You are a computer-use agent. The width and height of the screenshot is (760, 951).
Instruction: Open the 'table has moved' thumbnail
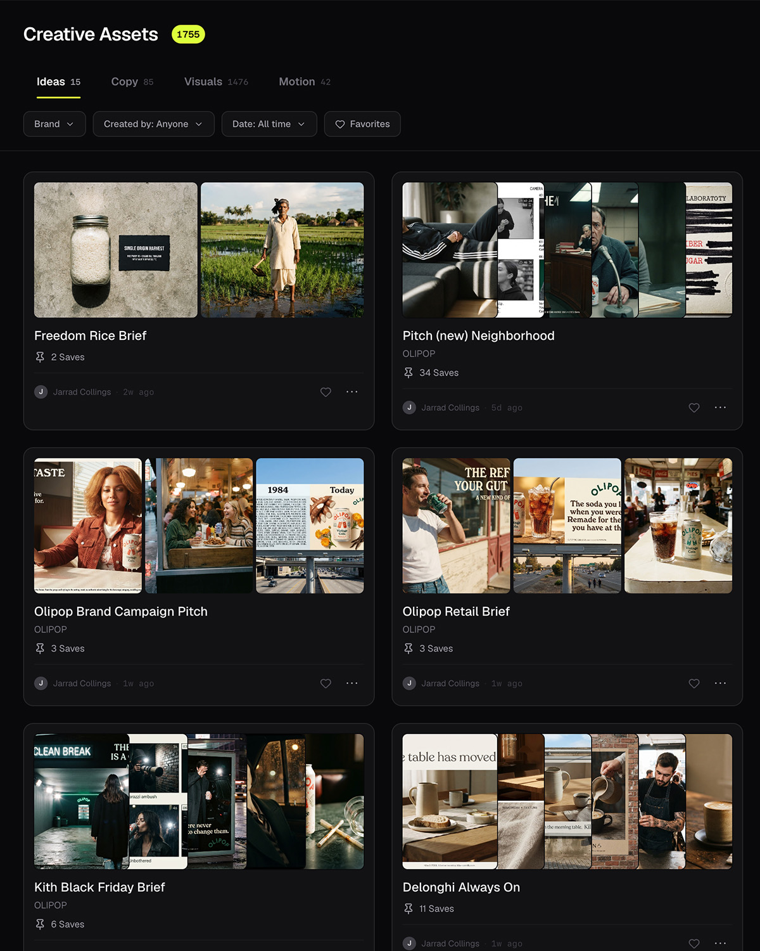point(450,801)
